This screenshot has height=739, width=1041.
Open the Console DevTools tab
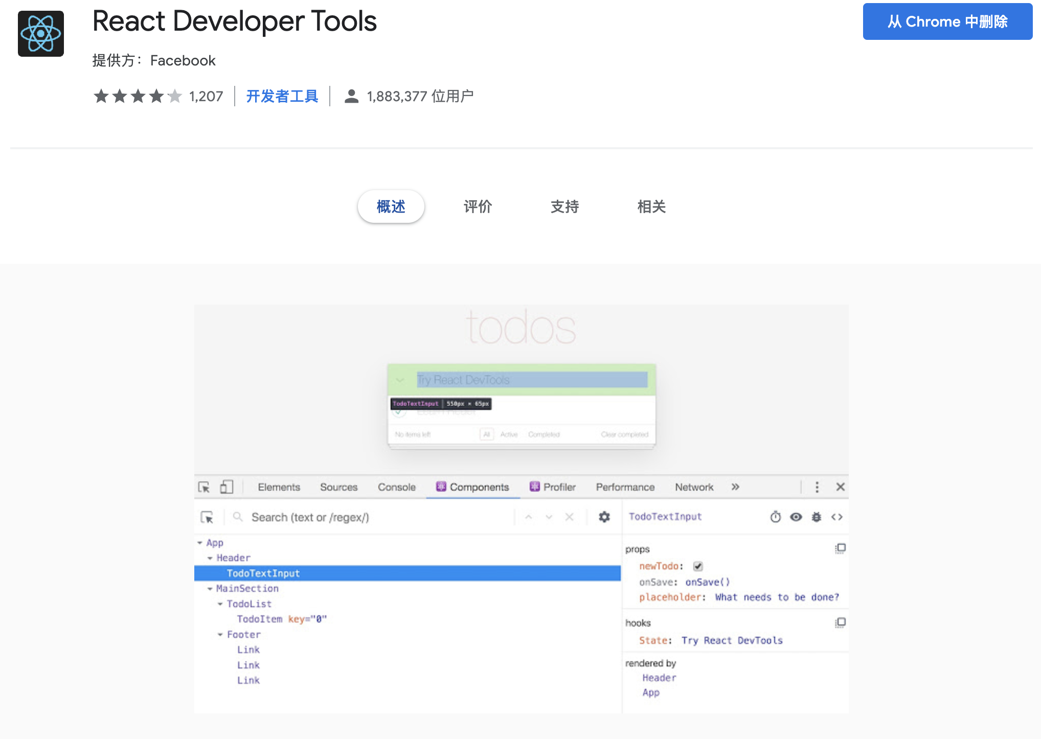[397, 487]
